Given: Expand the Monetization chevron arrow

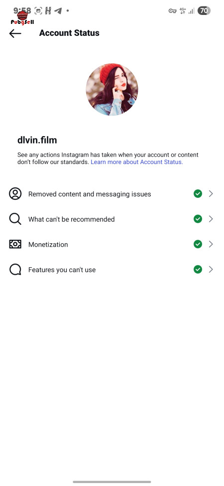Looking at the screenshot, I should pyautogui.click(x=211, y=244).
